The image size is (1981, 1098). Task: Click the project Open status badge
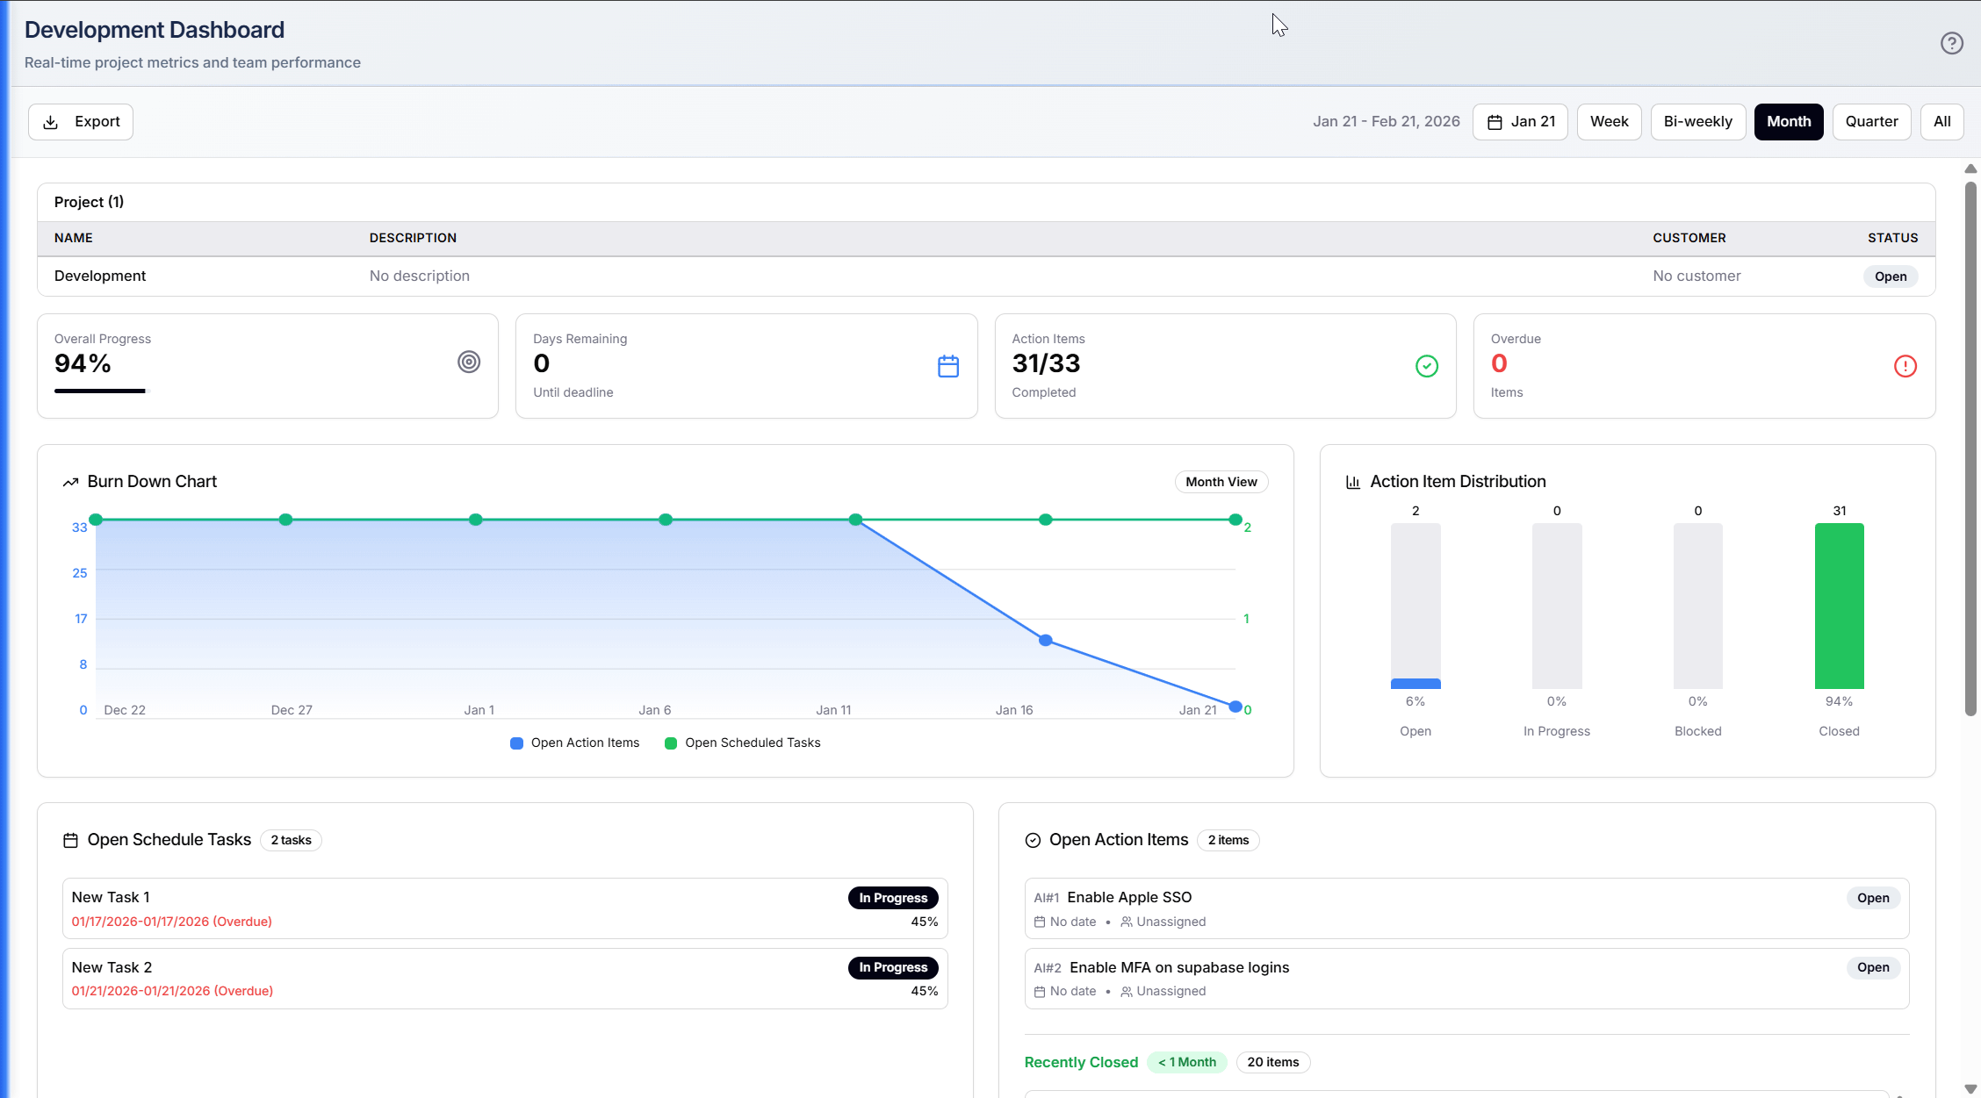(1891, 276)
